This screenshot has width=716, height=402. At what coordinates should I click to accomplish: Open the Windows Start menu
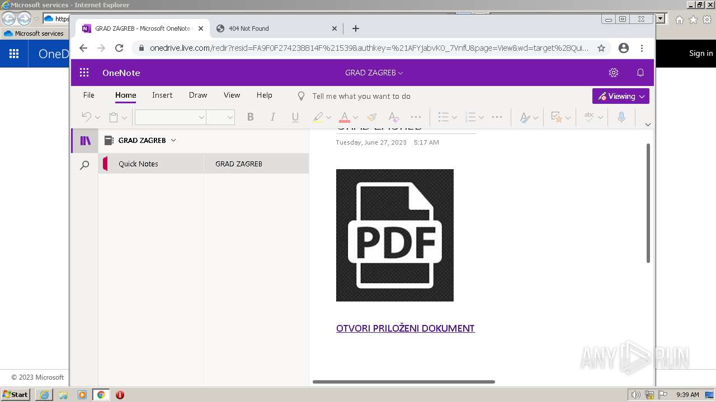(16, 394)
